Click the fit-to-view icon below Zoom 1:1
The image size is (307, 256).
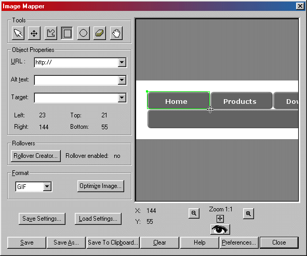[220, 219]
